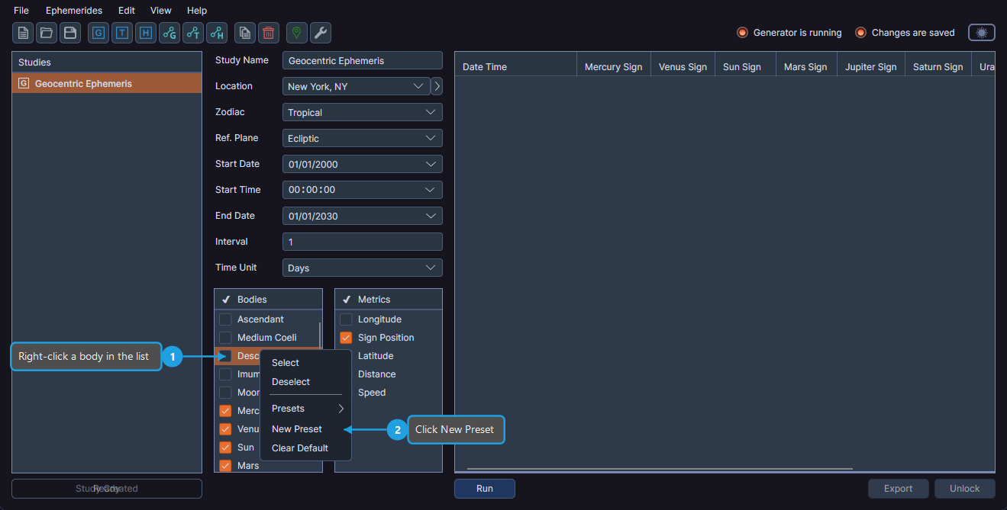
Task: Expand the Time Unit dropdown set to Days
Action: coord(362,268)
